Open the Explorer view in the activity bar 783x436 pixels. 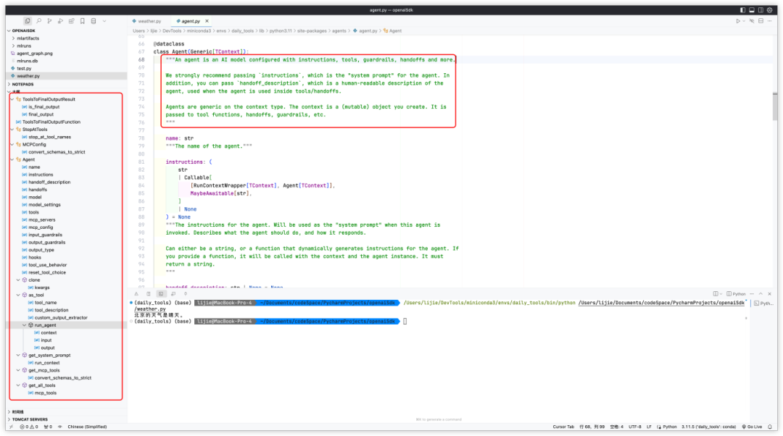coord(28,21)
